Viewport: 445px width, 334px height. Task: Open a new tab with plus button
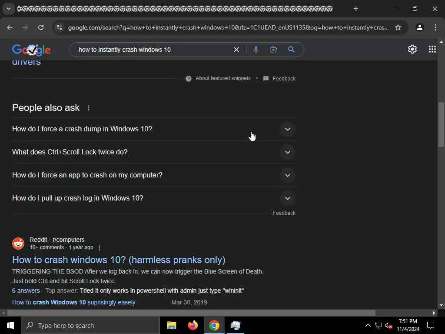click(355, 9)
